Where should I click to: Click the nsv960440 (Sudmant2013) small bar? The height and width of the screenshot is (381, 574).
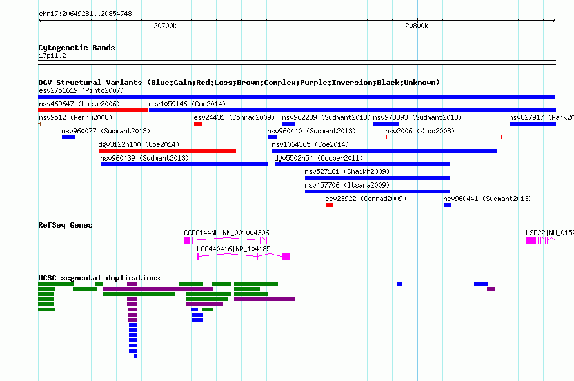tap(272, 137)
